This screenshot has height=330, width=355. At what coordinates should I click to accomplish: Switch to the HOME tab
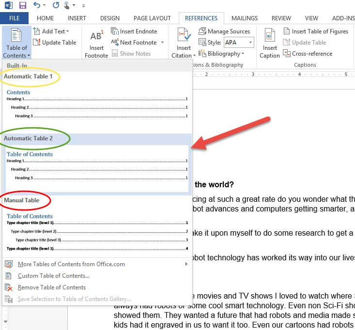point(45,18)
